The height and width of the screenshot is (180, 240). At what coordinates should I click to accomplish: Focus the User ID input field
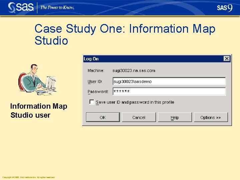tap(169, 81)
